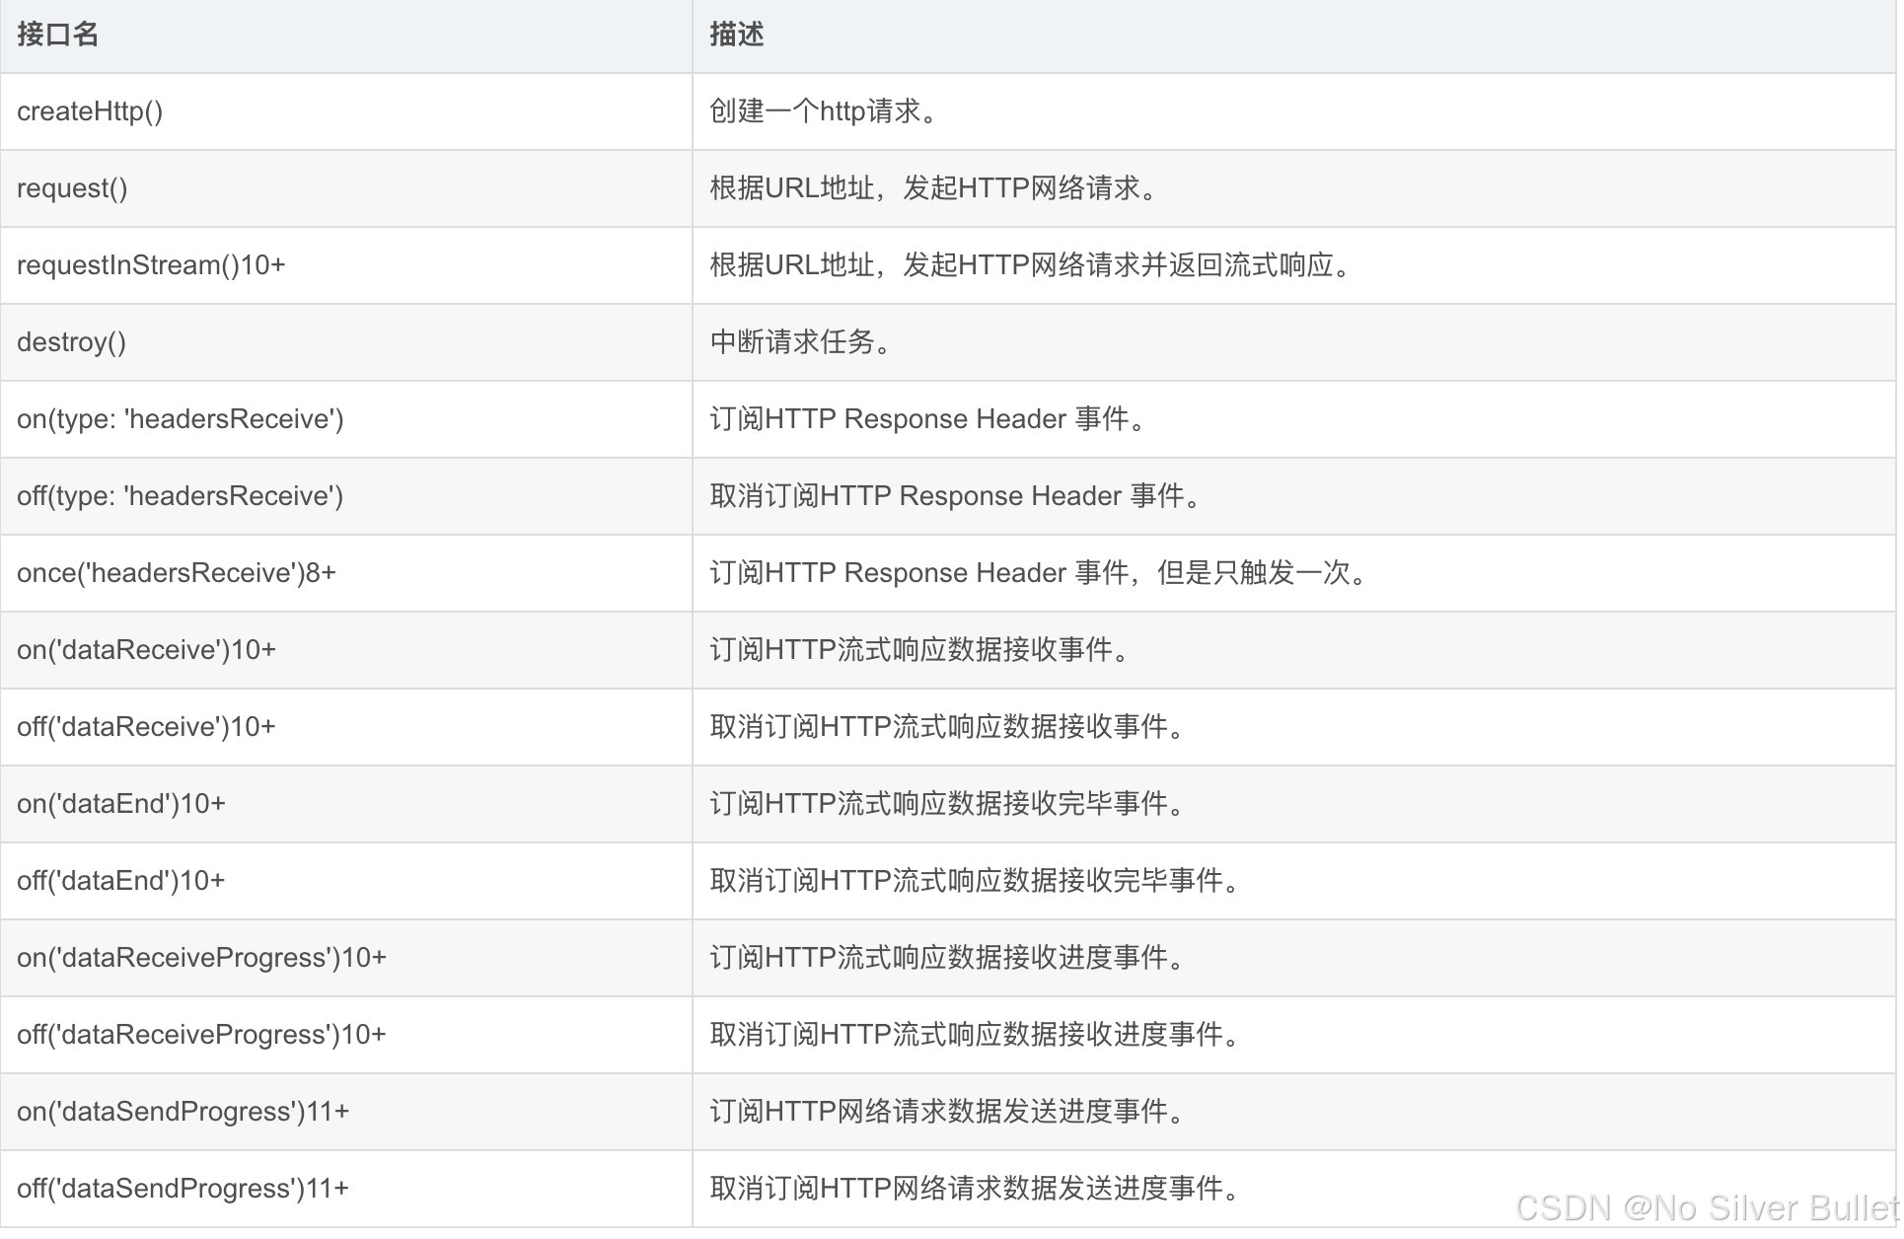The width and height of the screenshot is (1904, 1239).
Task: Click the destroy() table entry
Action: 71,342
